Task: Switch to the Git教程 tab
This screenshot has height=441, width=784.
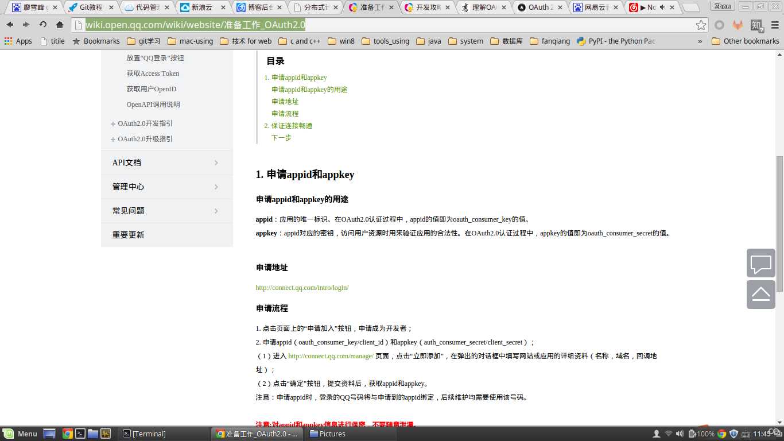Action: point(90,7)
